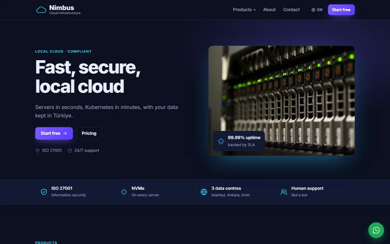The image size is (390, 244).
Task: Click the server rack hero image
Action: [x=281, y=101]
